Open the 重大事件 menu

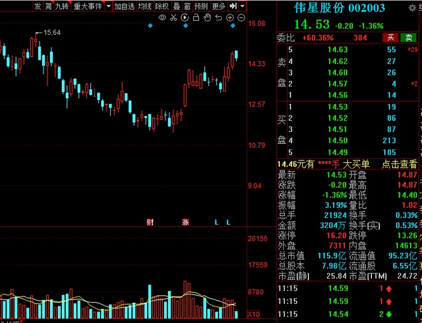tap(88, 6)
